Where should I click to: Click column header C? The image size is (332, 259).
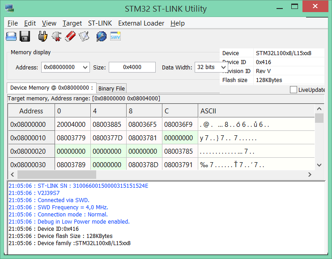(180, 111)
